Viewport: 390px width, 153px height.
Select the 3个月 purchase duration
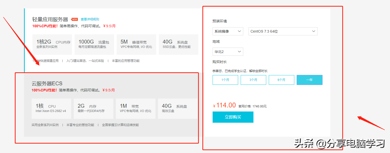(x=253, y=80)
